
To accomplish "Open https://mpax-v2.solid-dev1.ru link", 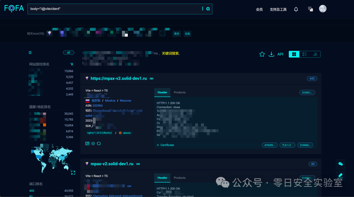I will pos(119,79).
